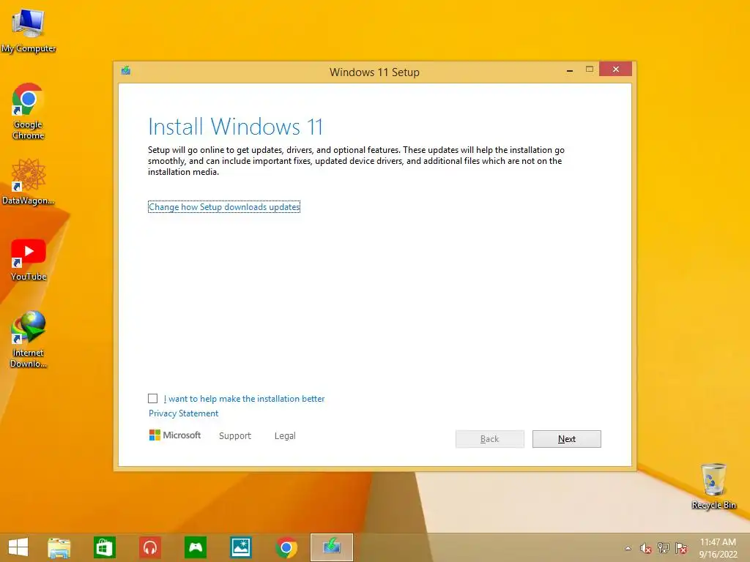
Task: Click the Support link
Action: [235, 436]
